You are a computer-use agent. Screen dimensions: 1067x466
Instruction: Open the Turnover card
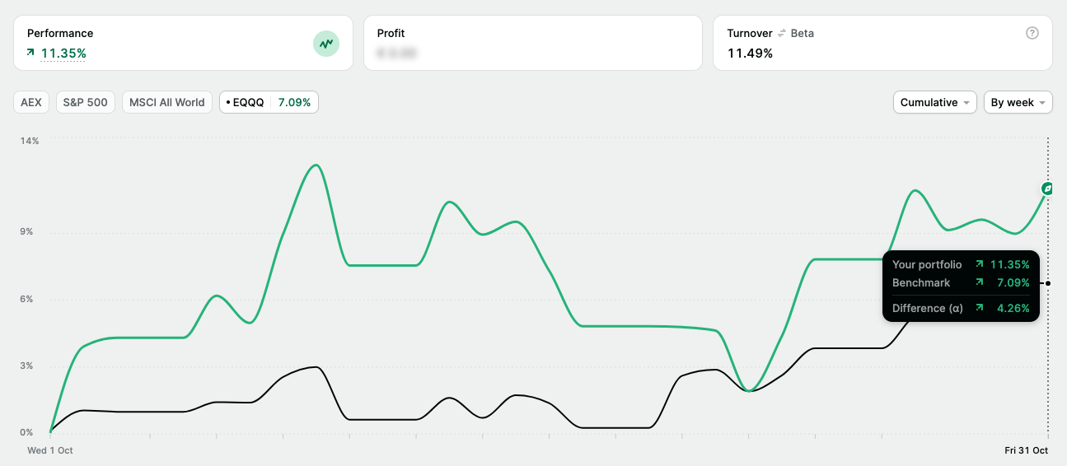click(x=882, y=43)
